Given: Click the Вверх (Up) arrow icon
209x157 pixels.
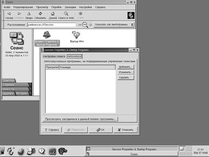Looking at the screenshot, I should click(x=29, y=14).
